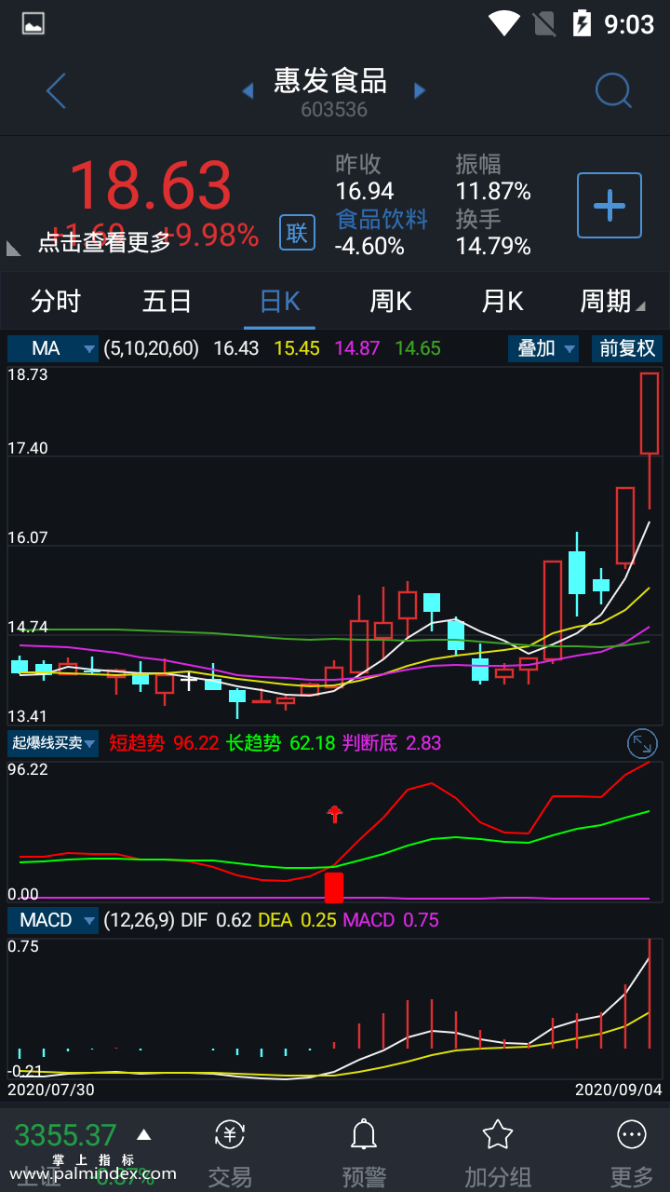Select the 日K tab
Image resolution: width=670 pixels, height=1192 pixels.
tap(279, 301)
